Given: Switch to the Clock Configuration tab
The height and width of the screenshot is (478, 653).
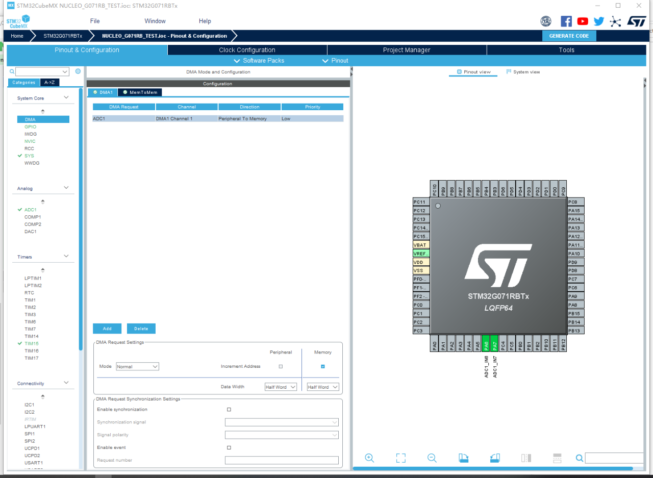Looking at the screenshot, I should point(247,49).
